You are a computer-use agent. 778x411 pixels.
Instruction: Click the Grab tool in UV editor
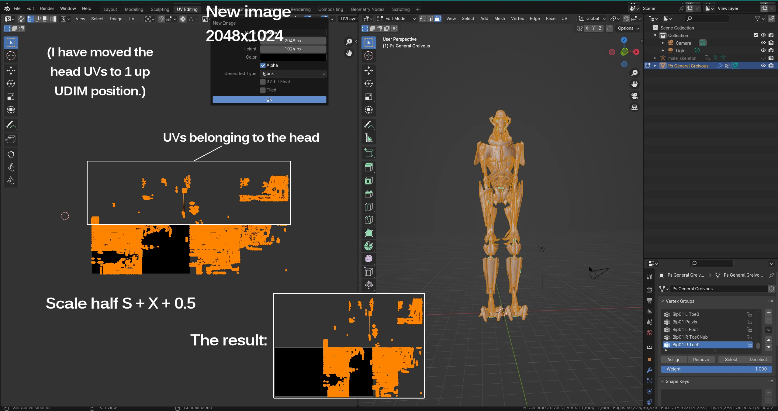(11, 154)
